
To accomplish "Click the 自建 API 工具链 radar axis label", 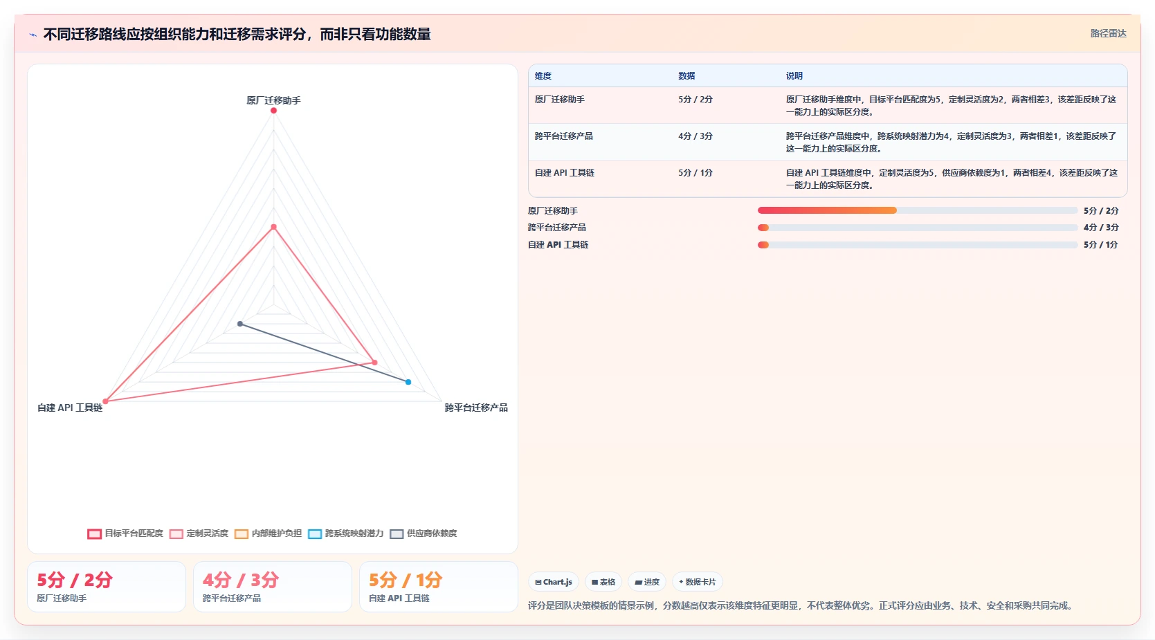I will (x=70, y=408).
